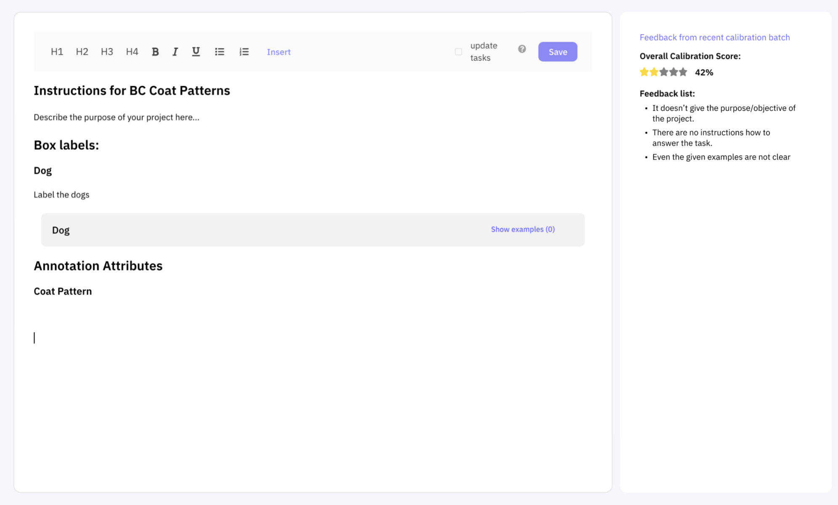Apply H2 heading format

coord(82,52)
